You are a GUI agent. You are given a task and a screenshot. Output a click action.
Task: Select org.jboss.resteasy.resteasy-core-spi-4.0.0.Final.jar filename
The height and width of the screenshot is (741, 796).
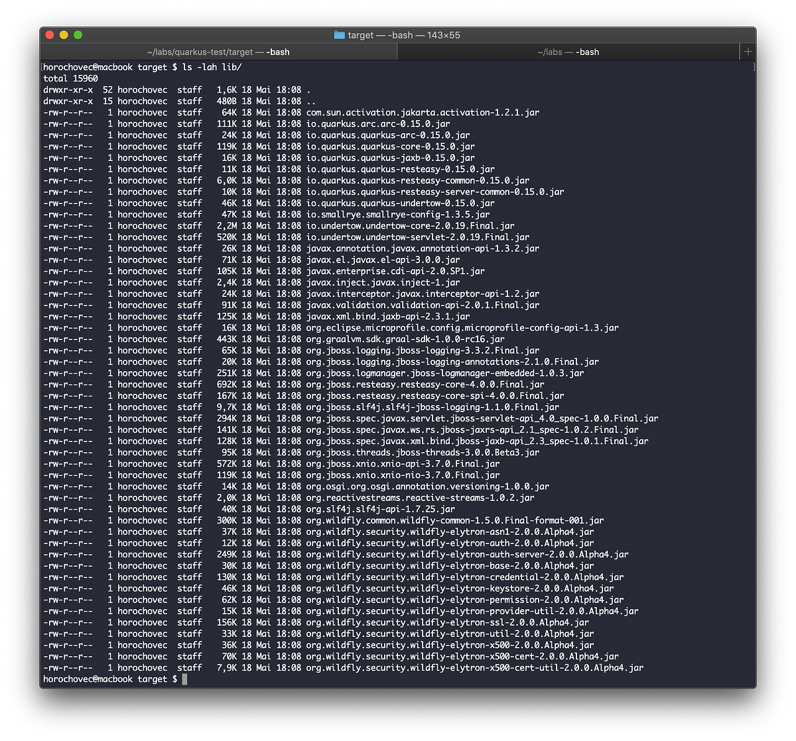[435, 396]
